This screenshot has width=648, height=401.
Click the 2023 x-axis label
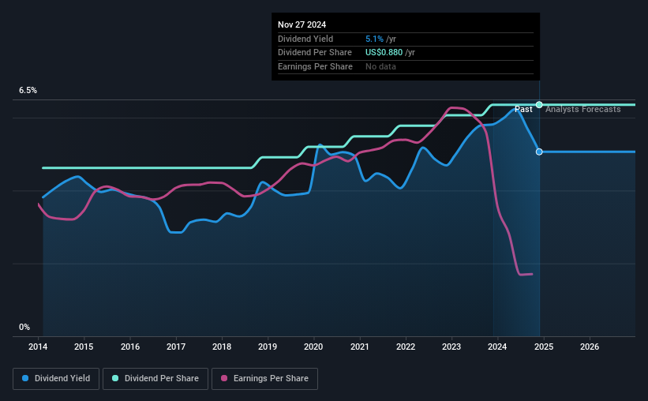click(451, 347)
